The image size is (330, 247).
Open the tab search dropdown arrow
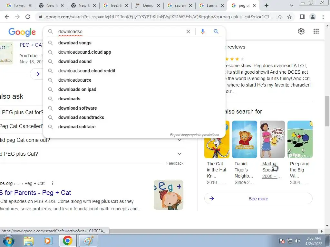291,6
